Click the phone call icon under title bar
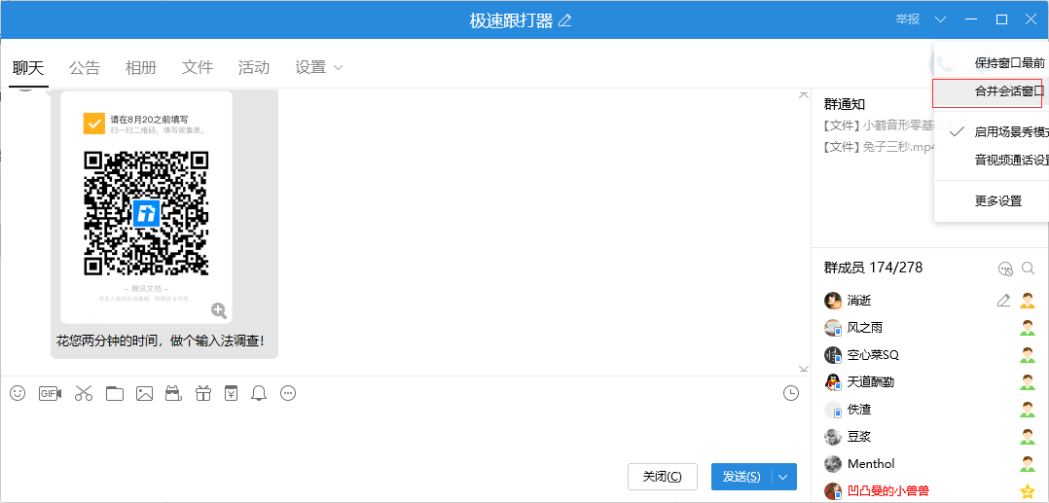Image resolution: width=1049 pixels, height=503 pixels. pyautogui.click(x=944, y=63)
